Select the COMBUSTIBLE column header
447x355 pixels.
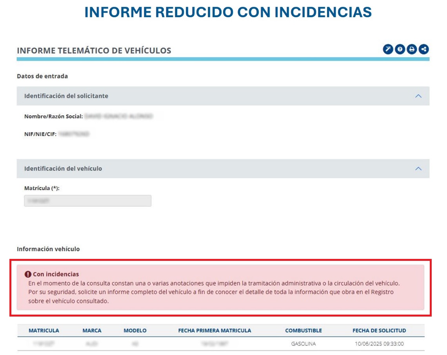(303, 331)
